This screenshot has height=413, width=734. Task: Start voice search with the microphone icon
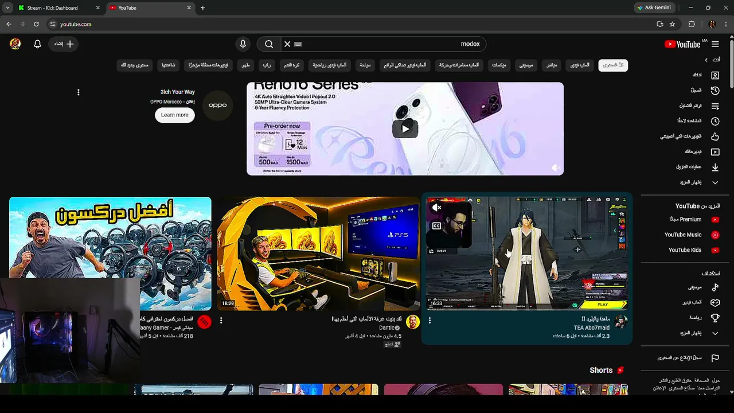[x=243, y=44]
